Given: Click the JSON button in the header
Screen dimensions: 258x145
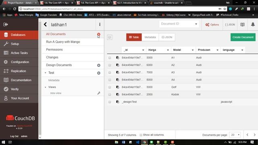Looking at the screenshot, I should (x=230, y=25).
